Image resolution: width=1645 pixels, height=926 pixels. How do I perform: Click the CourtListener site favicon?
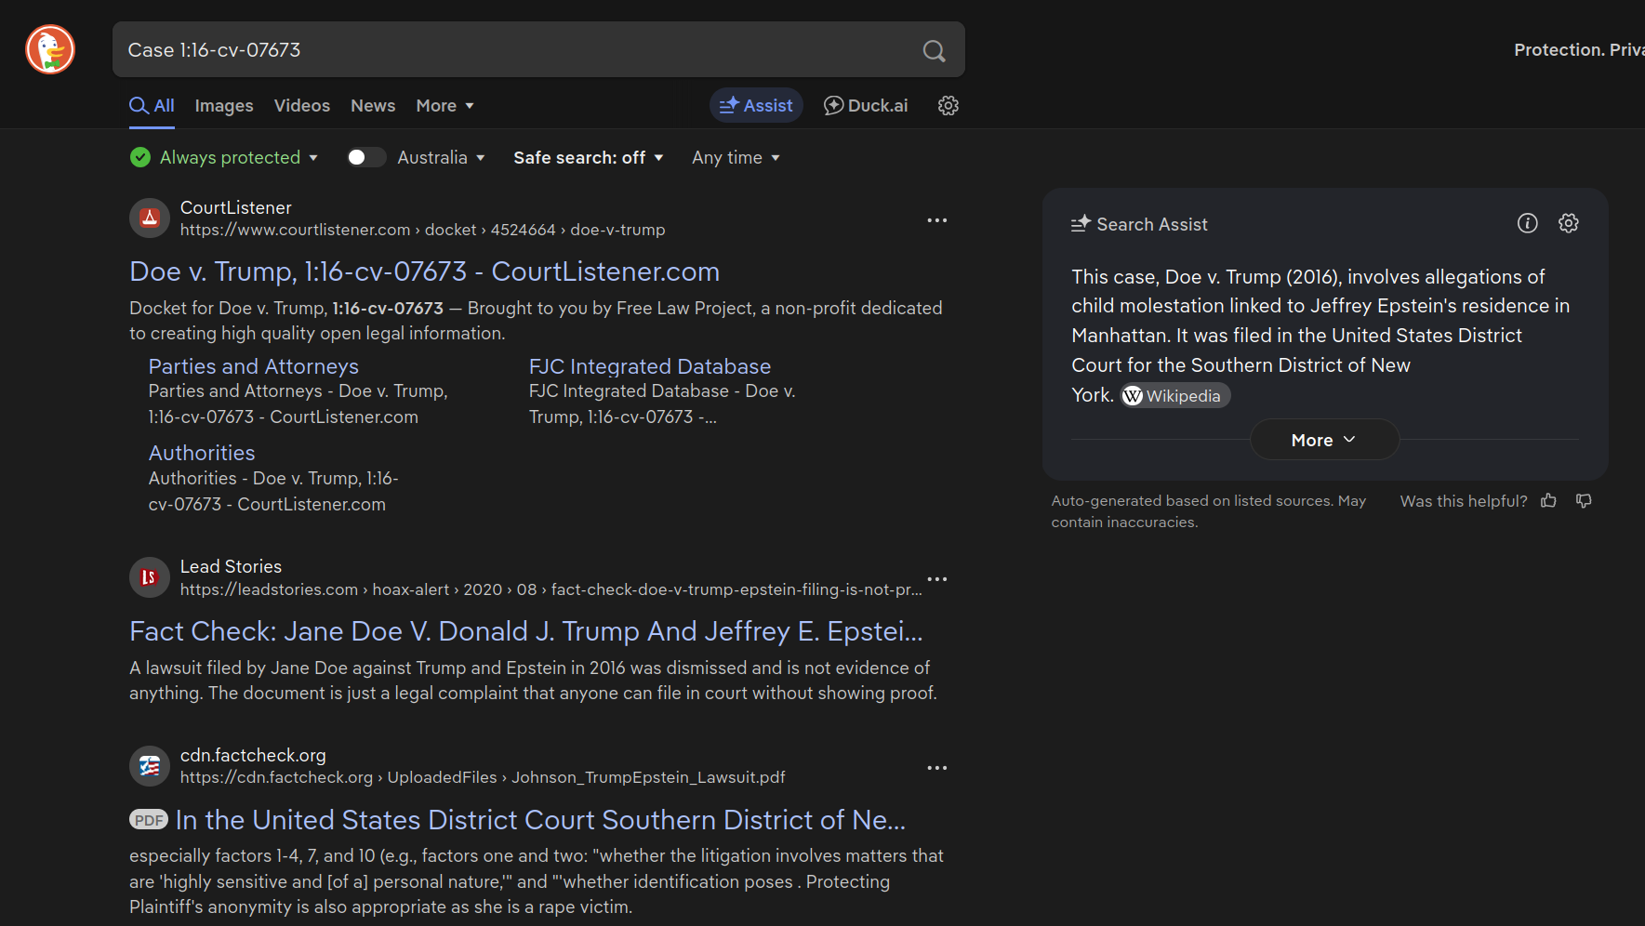[x=149, y=218]
